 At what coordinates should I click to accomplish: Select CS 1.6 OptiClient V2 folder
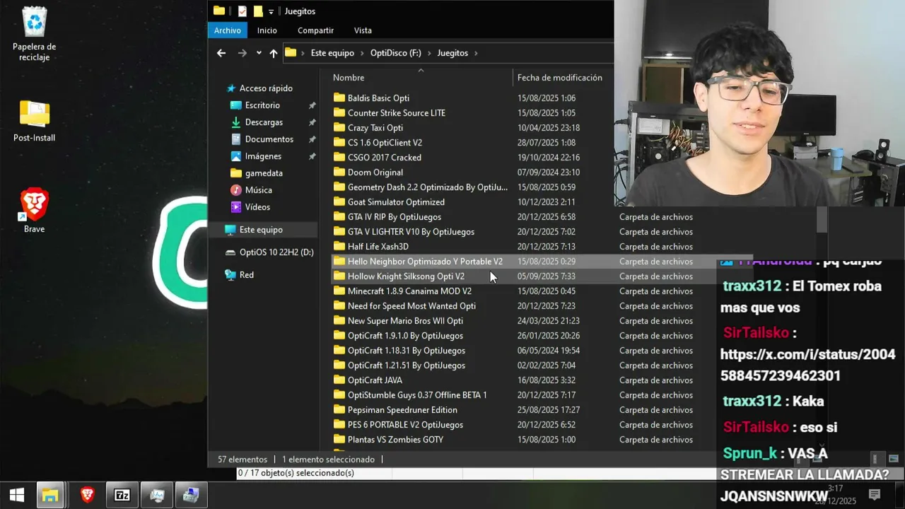point(385,143)
